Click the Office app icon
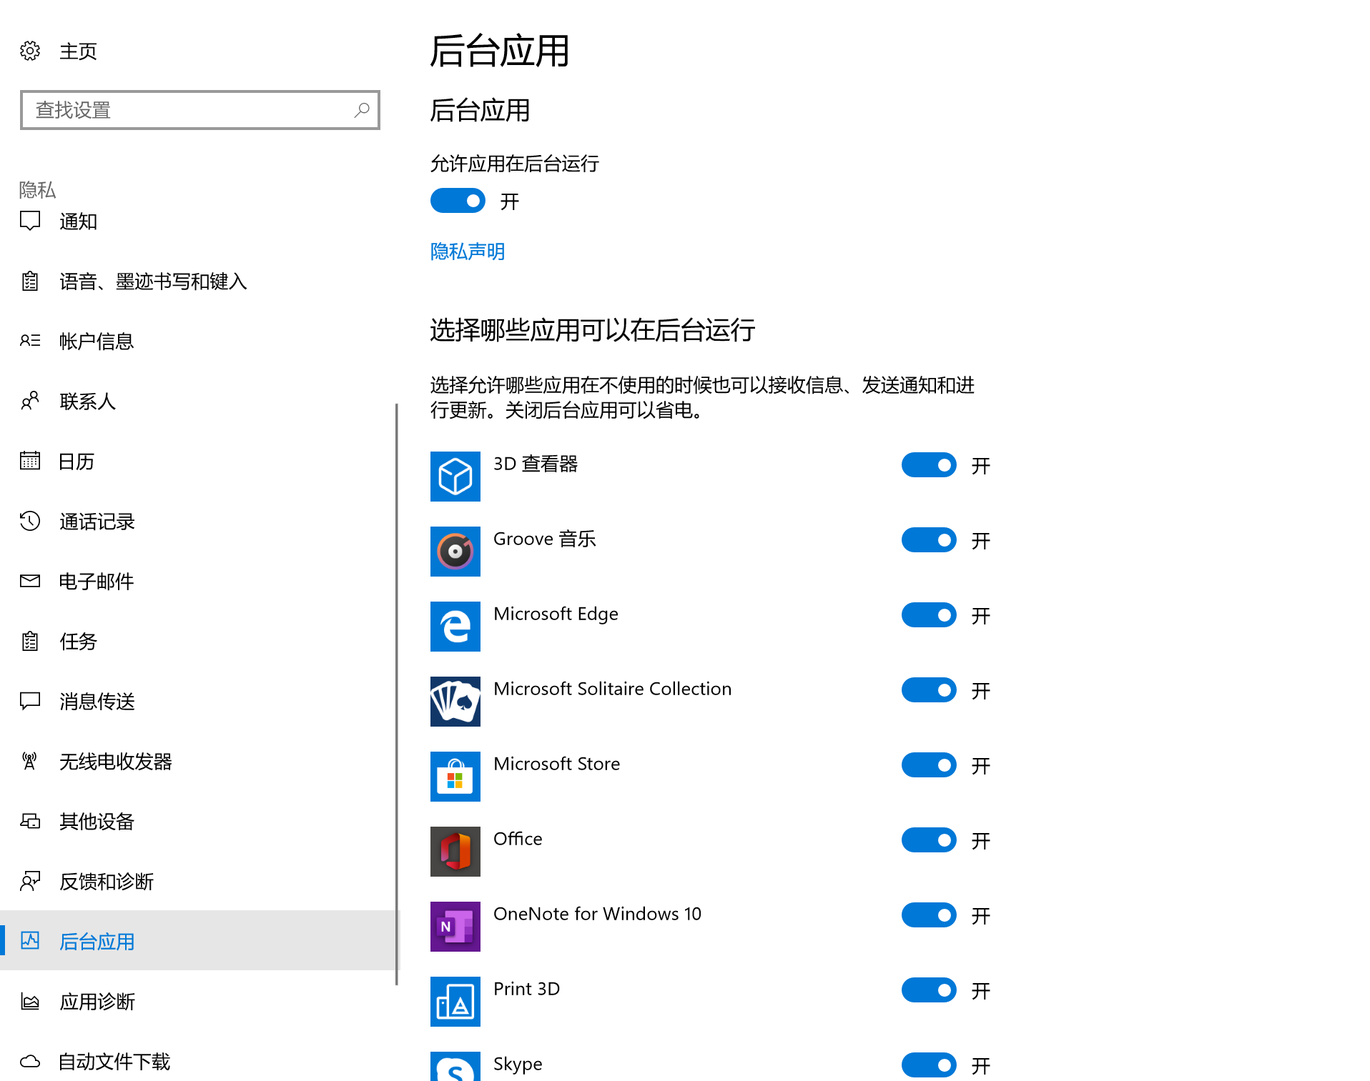 click(x=455, y=852)
